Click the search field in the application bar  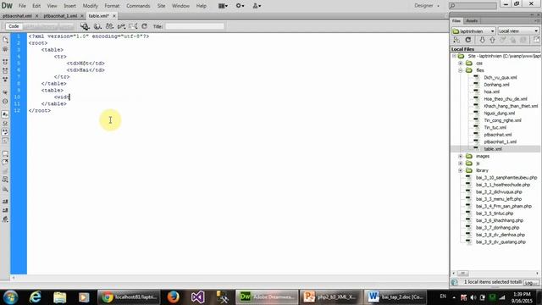point(473,6)
